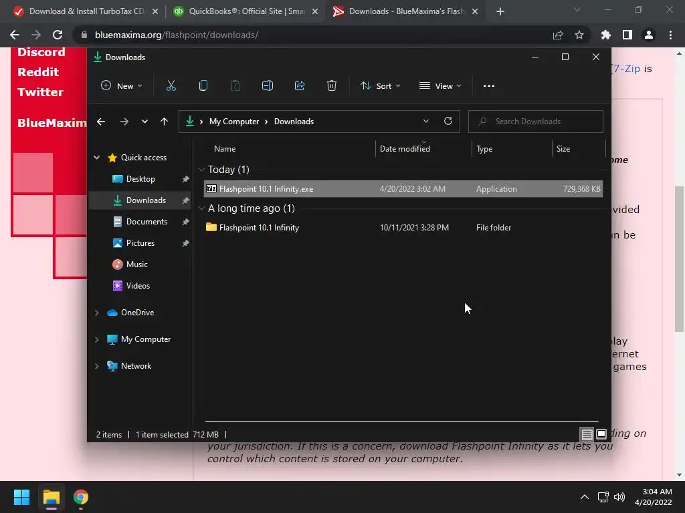Go back in Chrome browser
The image size is (685, 513).
15,35
